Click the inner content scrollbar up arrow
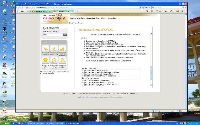This screenshot has height=125, width=200. (151, 34)
